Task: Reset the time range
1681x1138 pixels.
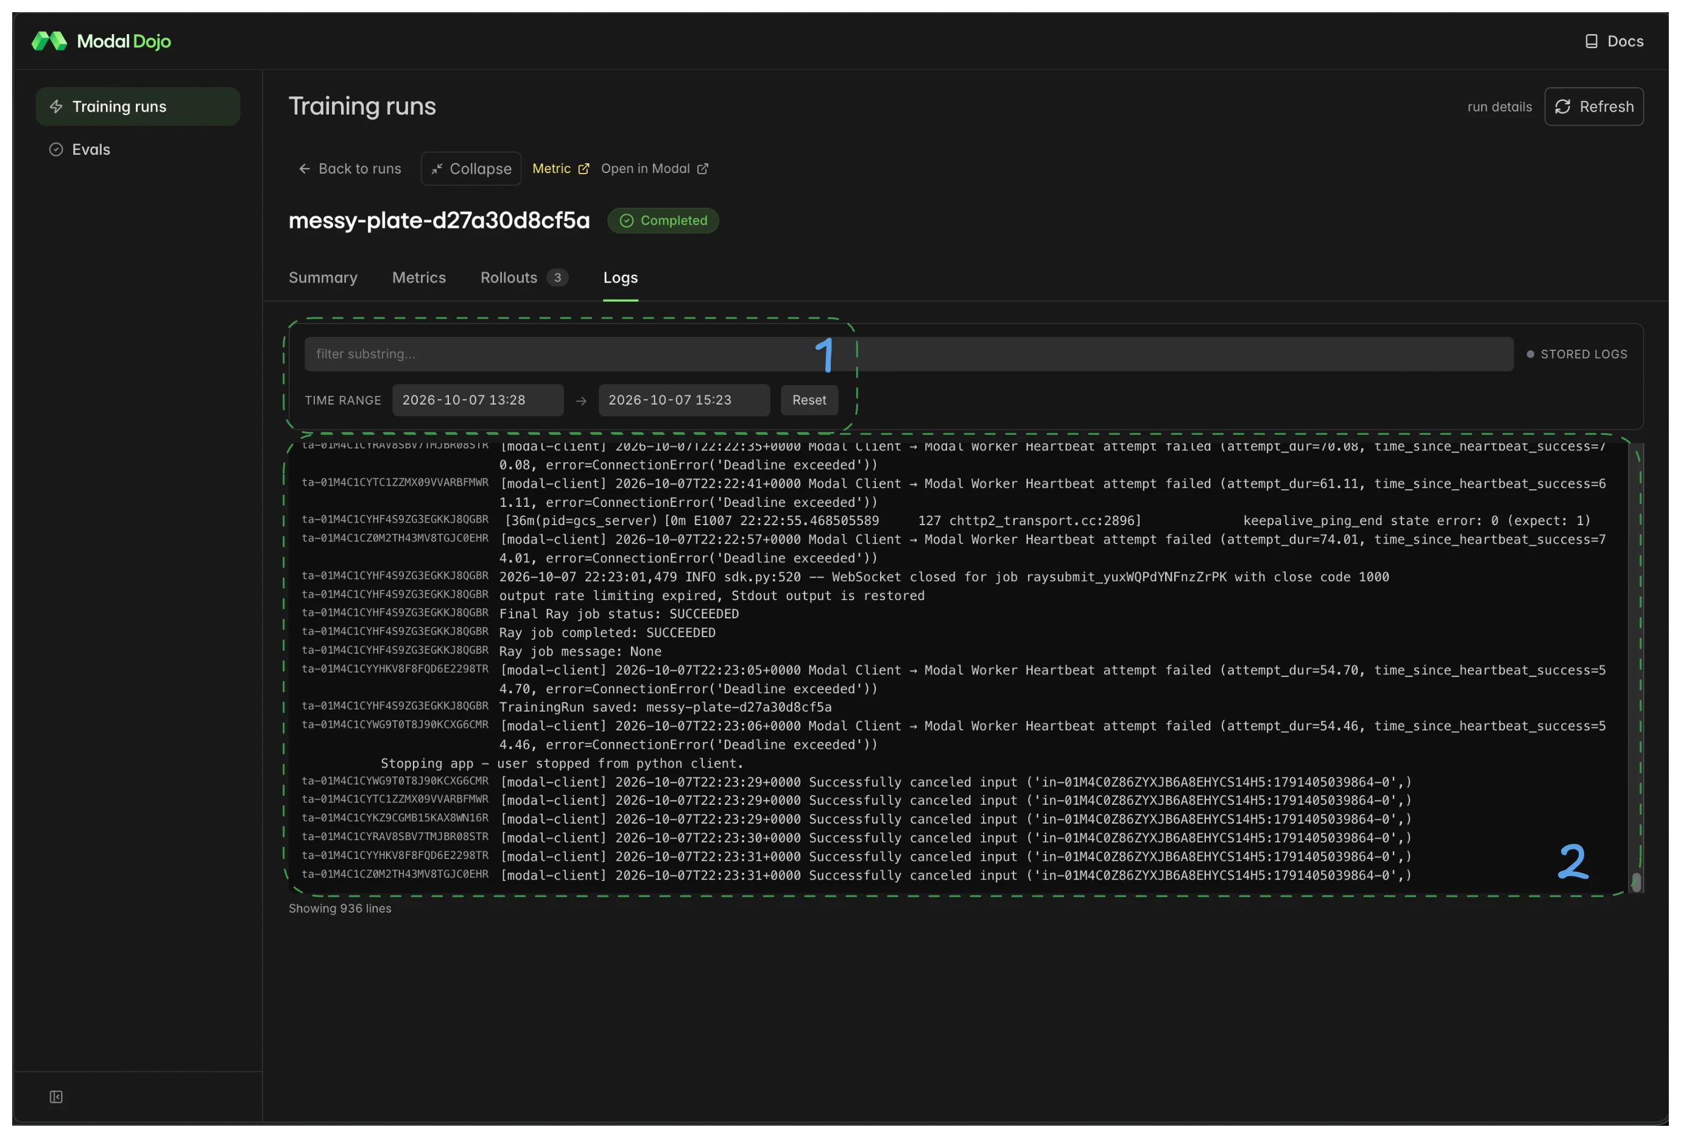Action: [809, 400]
